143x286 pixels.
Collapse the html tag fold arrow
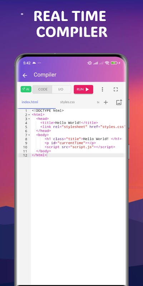[29, 115]
